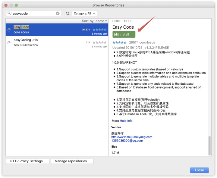Click the '5 months ago' date text

tap(99, 46)
